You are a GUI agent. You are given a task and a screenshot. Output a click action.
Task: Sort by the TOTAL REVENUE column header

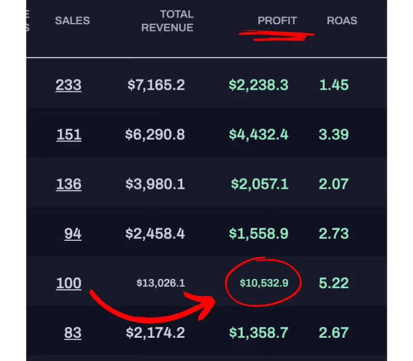(x=167, y=21)
